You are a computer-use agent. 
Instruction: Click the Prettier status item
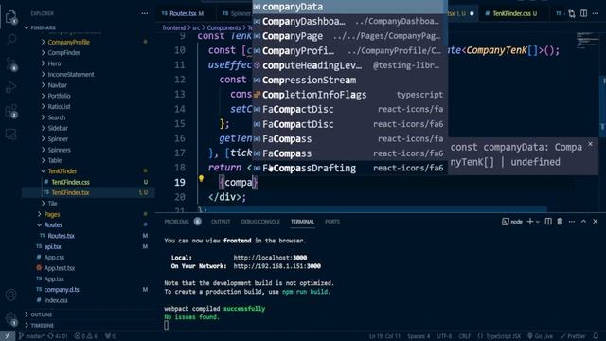(573, 336)
